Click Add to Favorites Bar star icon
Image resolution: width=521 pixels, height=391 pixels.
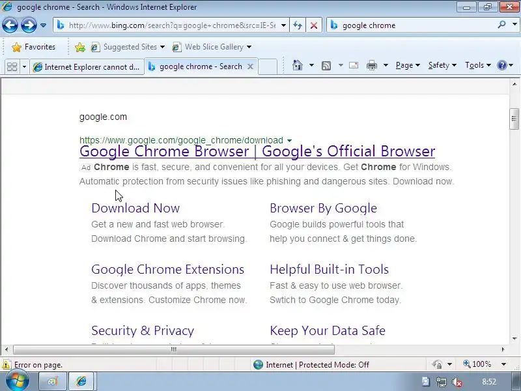click(79, 47)
